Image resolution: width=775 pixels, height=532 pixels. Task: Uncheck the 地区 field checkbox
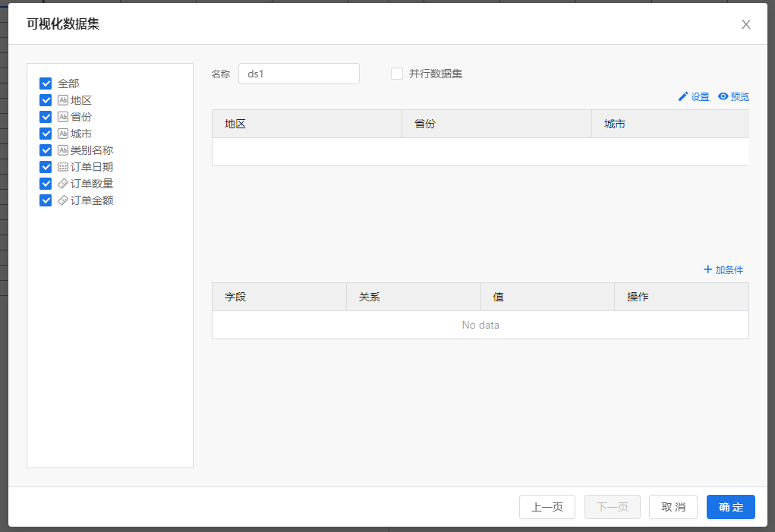(46, 100)
